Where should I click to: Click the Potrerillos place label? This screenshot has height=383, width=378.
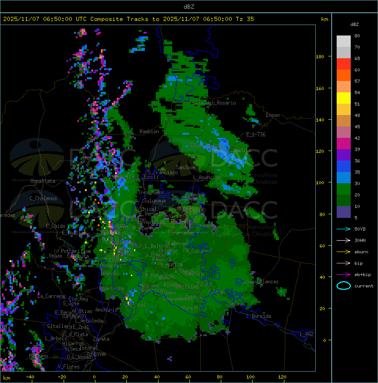click(x=76, y=251)
